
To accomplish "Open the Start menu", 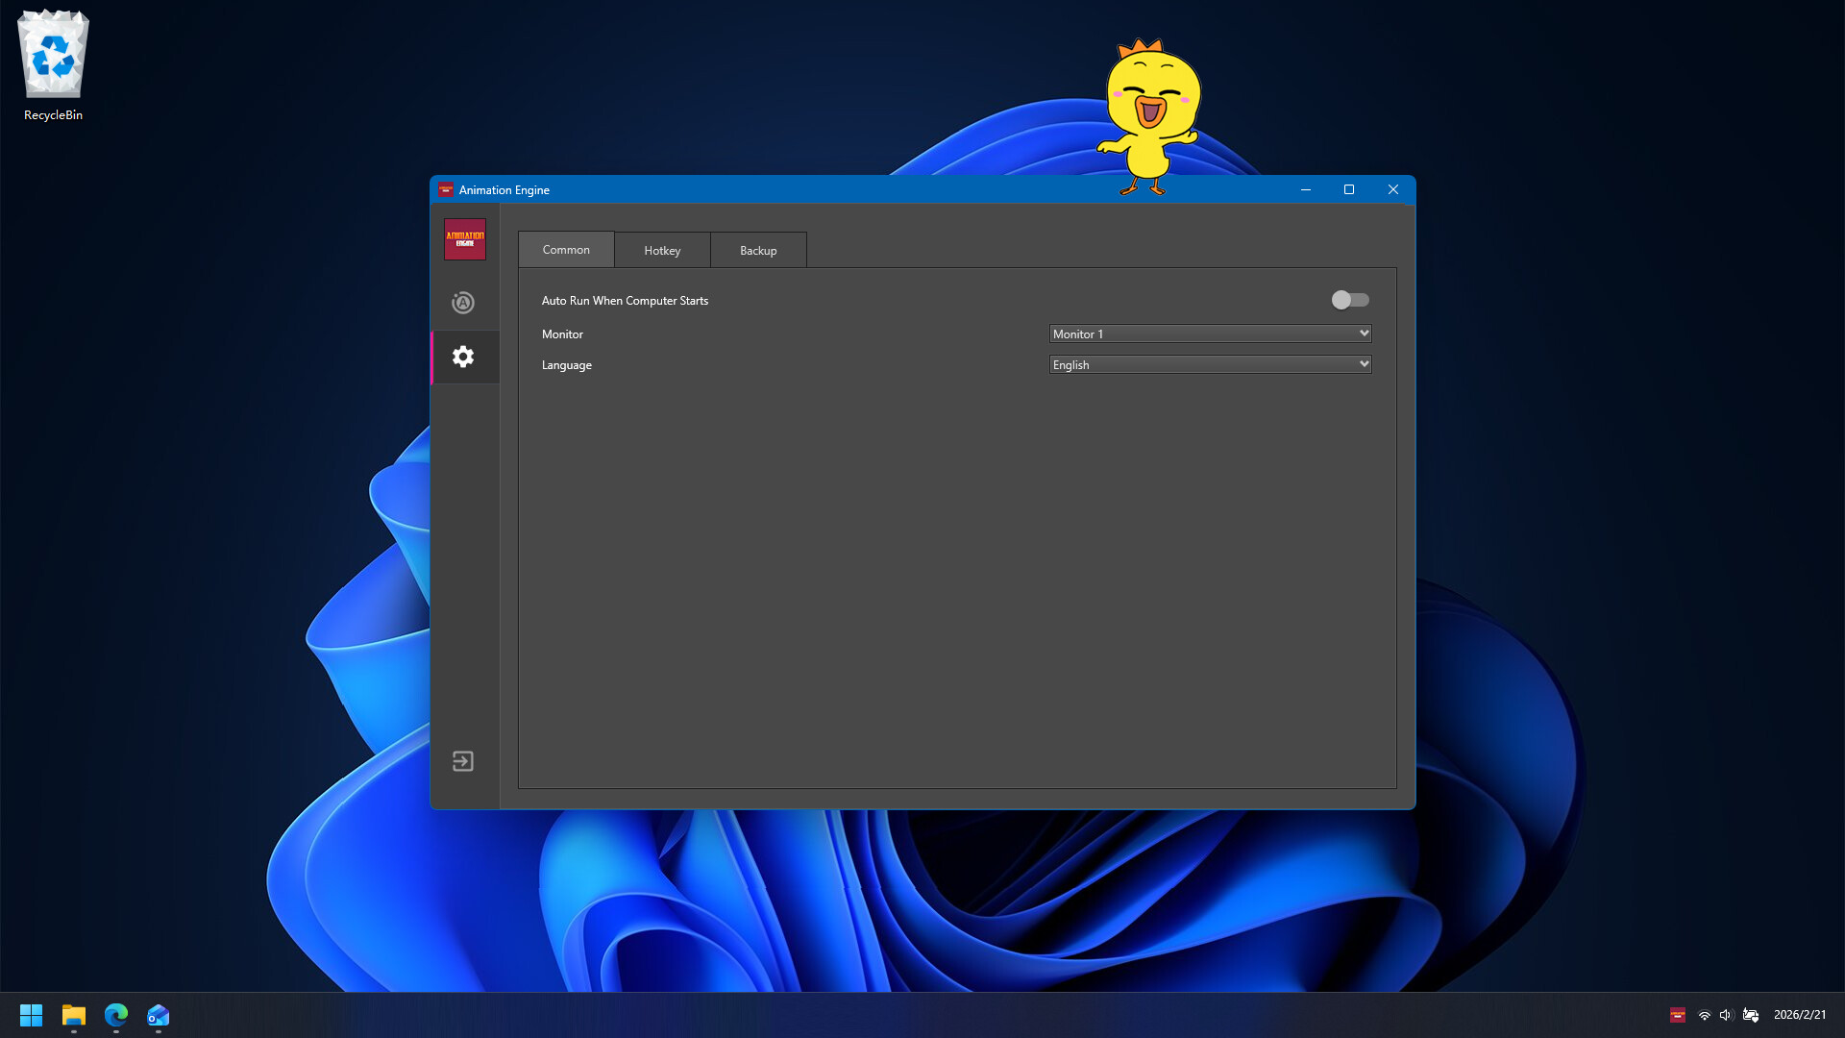I will (x=31, y=1015).
